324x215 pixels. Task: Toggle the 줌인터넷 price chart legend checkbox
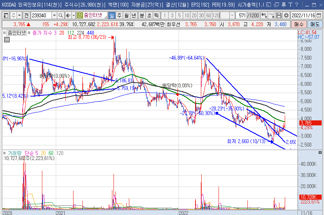(x=4, y=33)
